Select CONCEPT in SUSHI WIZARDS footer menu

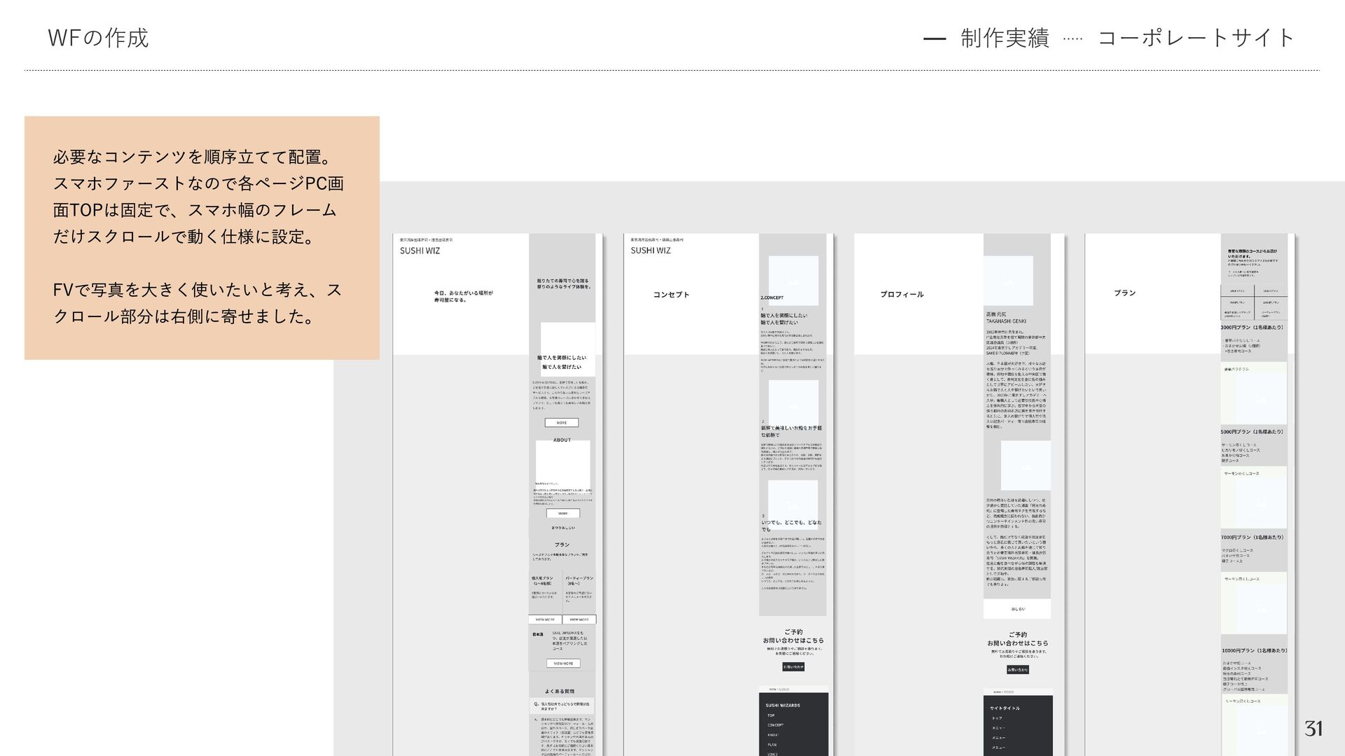click(x=775, y=725)
